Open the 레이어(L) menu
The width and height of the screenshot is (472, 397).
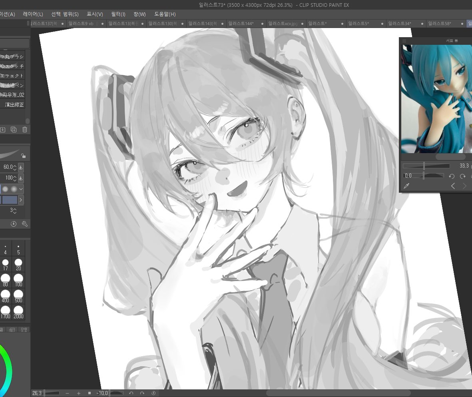(x=33, y=14)
